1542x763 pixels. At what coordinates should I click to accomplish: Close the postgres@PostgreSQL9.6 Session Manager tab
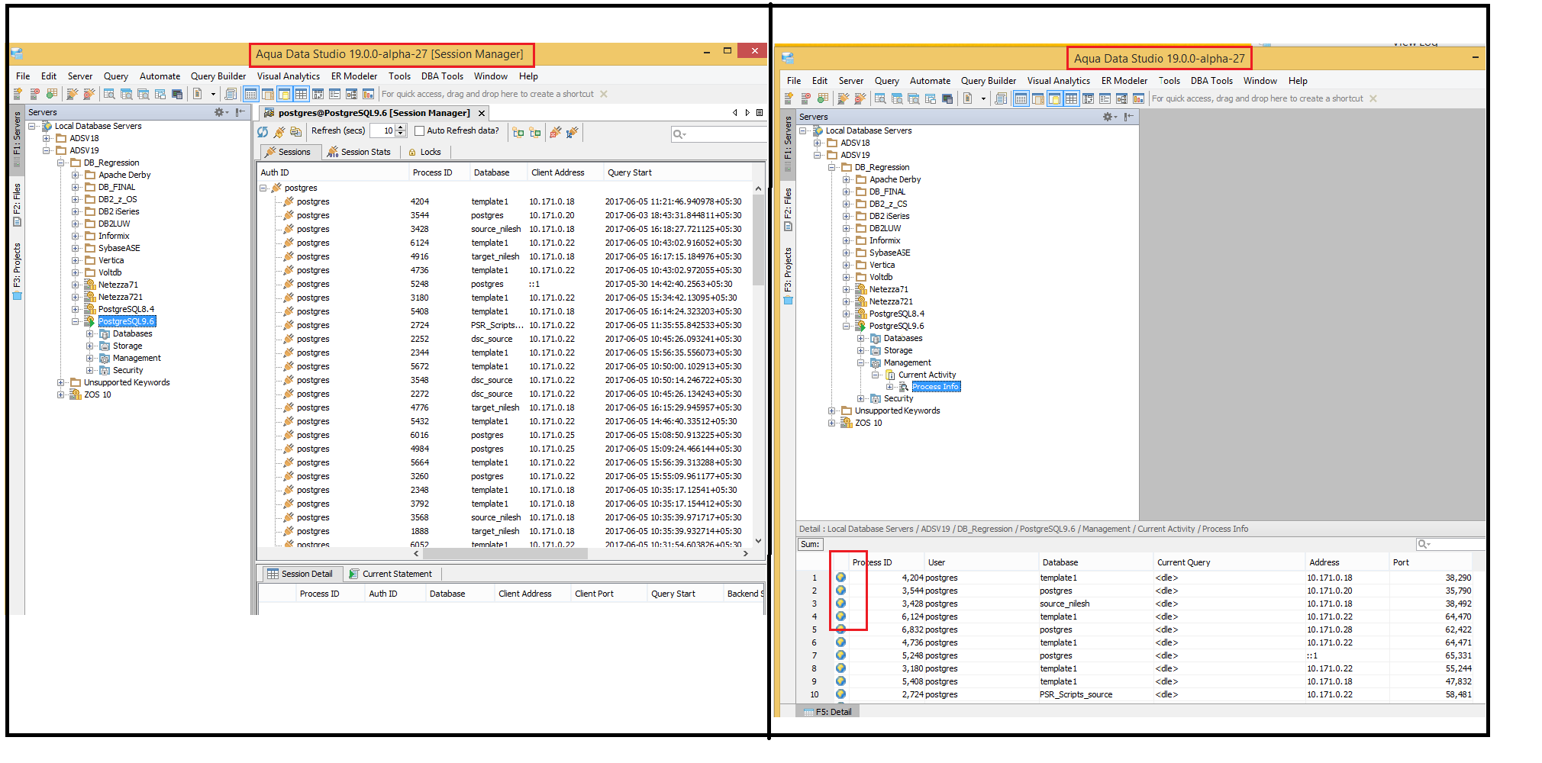(482, 113)
